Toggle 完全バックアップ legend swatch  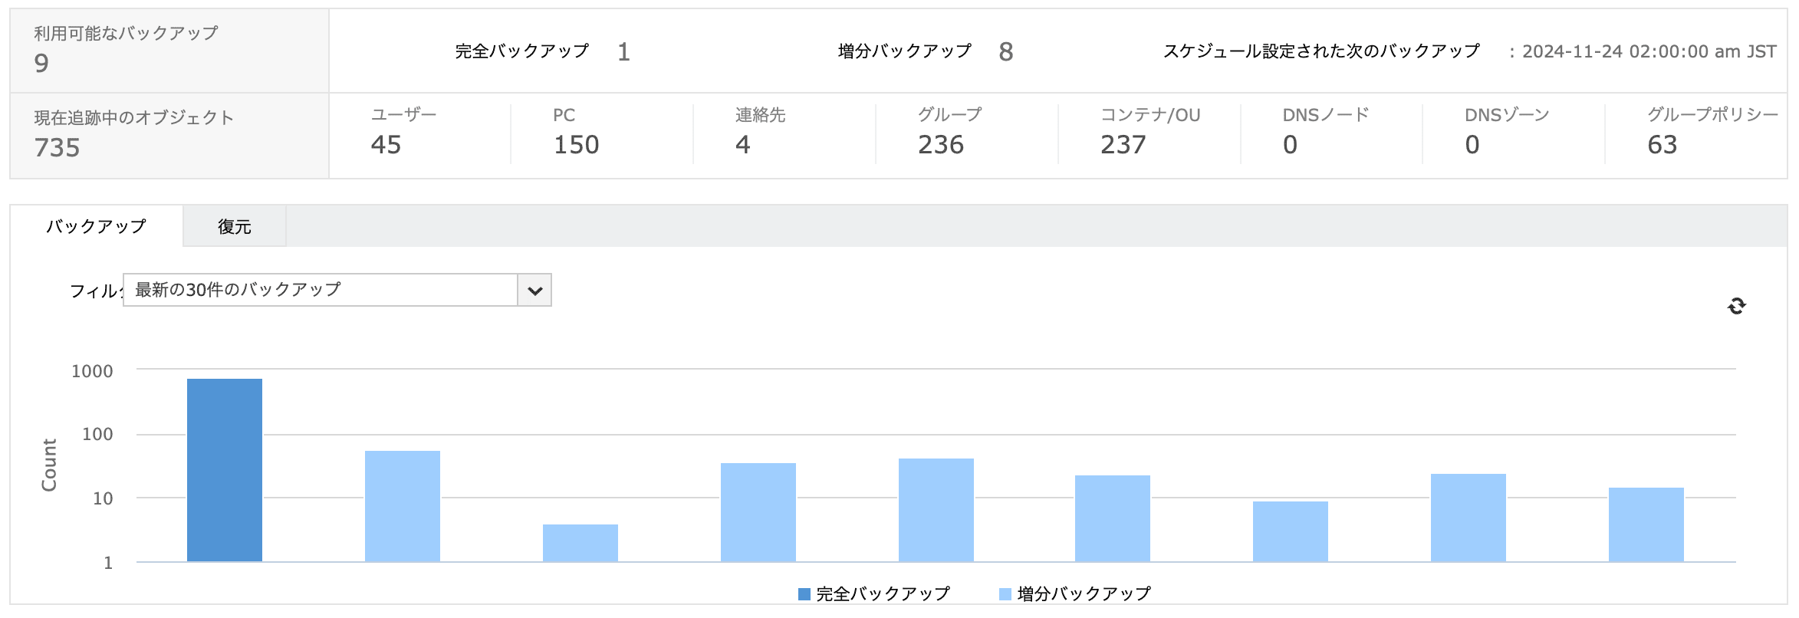point(804,594)
